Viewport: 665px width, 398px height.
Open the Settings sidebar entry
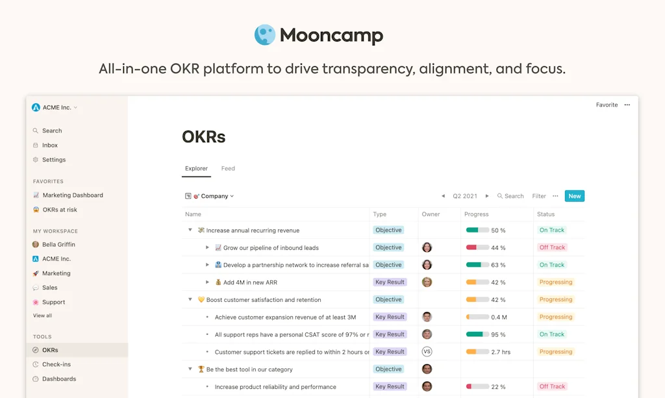coord(53,159)
